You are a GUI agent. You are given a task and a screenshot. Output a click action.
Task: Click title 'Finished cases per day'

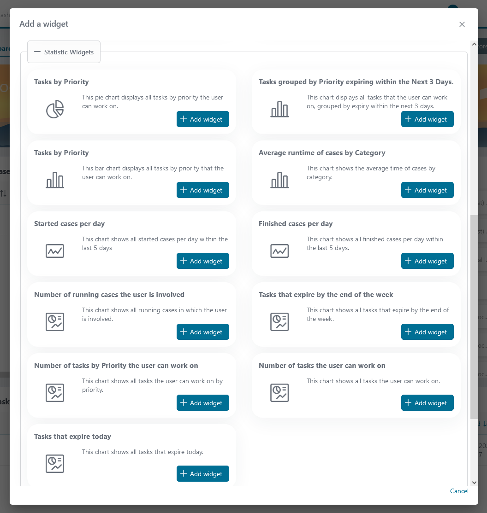pos(296,224)
